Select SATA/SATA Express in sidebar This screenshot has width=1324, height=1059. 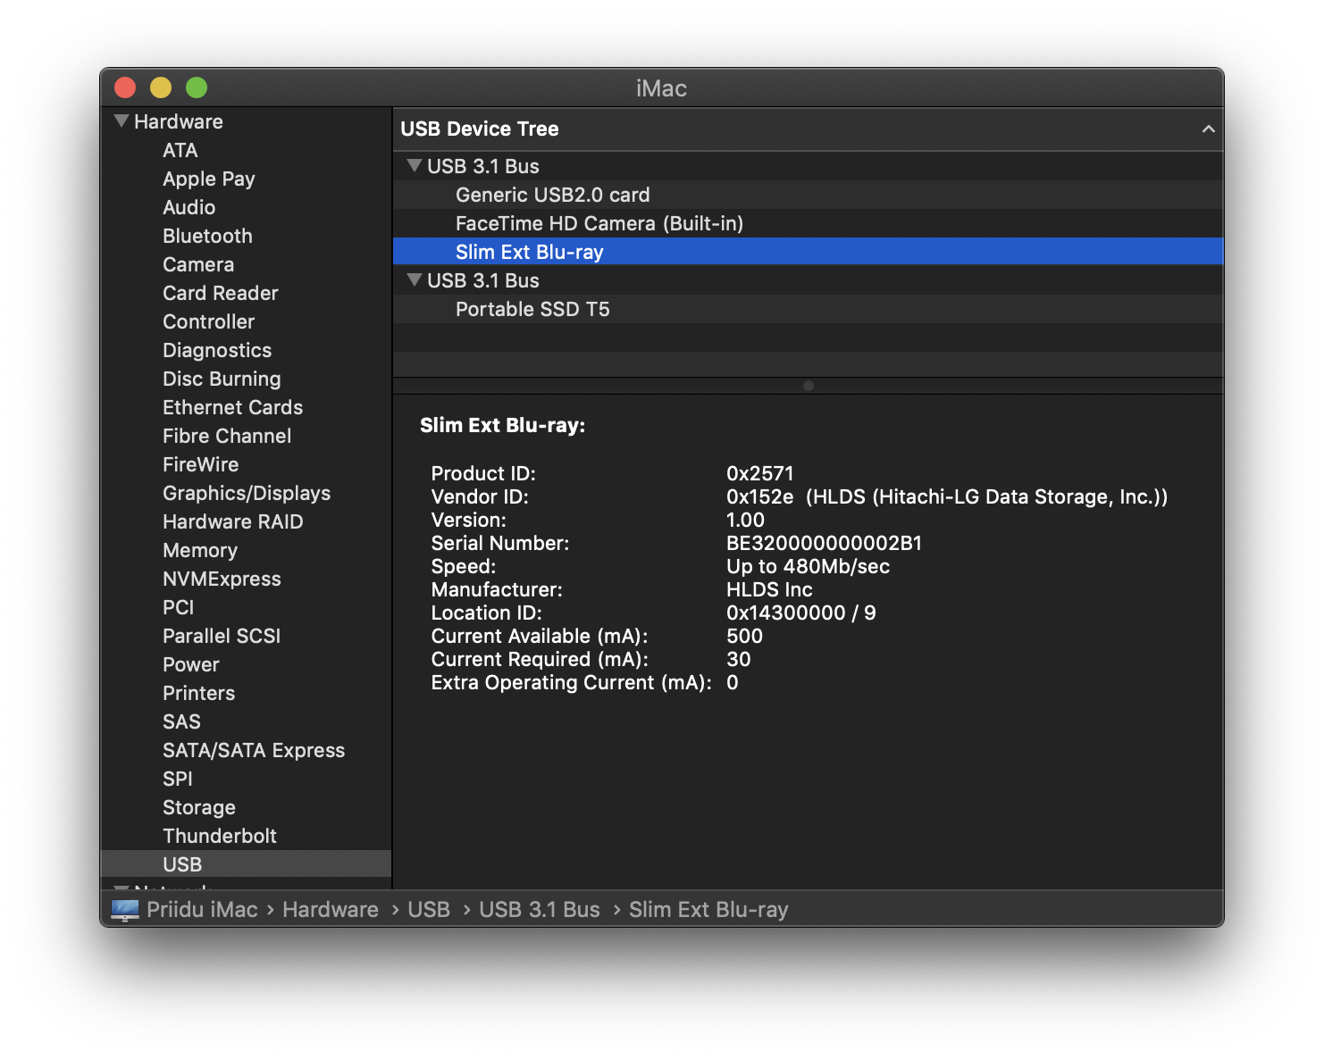254,750
